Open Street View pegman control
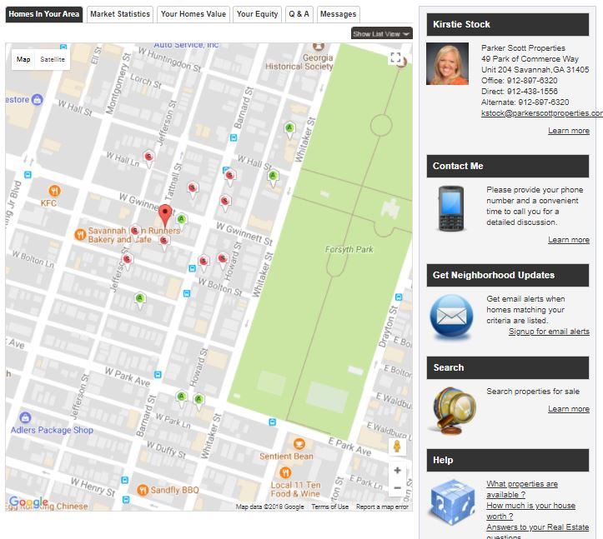 (397, 447)
